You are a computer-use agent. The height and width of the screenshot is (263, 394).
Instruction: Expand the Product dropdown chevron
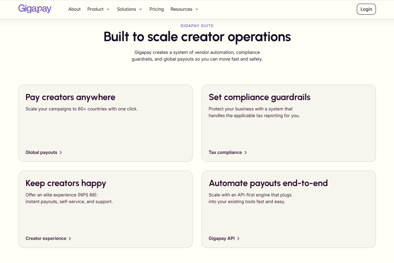coord(108,9)
